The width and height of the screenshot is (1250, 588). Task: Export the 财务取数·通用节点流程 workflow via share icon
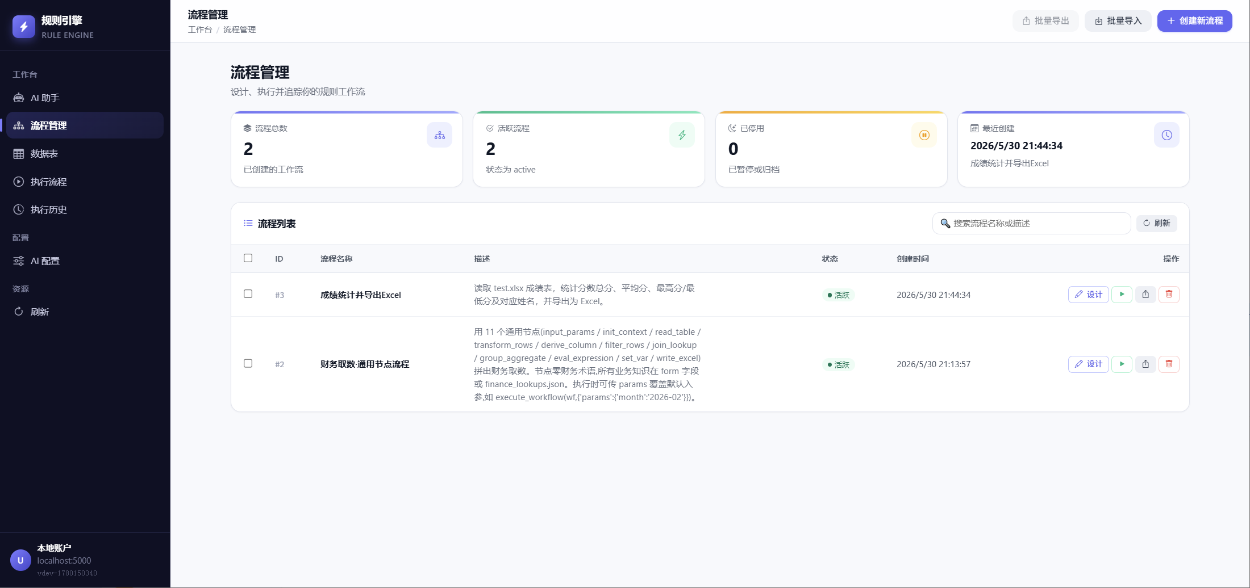pos(1145,364)
